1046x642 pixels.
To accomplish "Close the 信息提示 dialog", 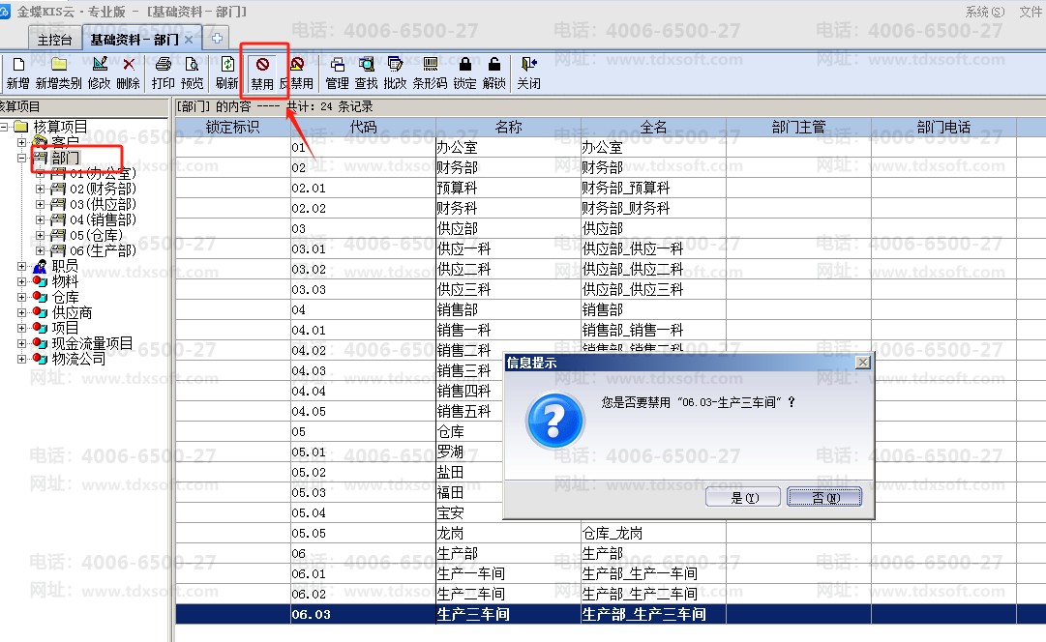I will point(862,362).
